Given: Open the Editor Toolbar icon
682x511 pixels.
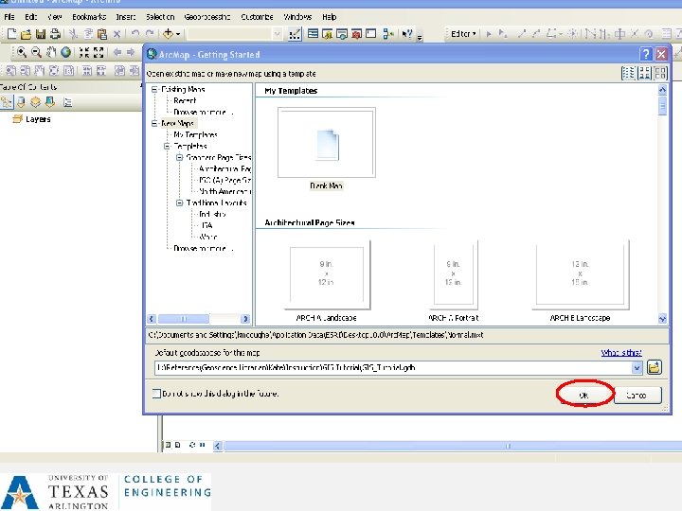Looking at the screenshot, I should click(x=295, y=34).
